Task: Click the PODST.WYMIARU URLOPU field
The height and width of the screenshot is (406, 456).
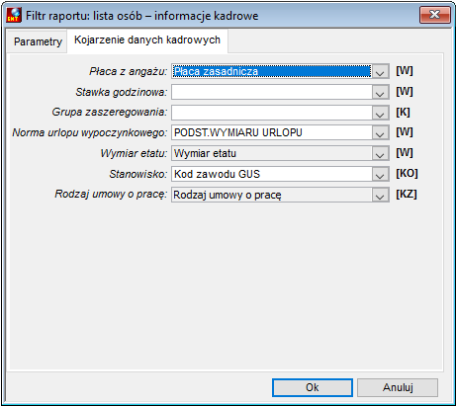Action: click(272, 133)
